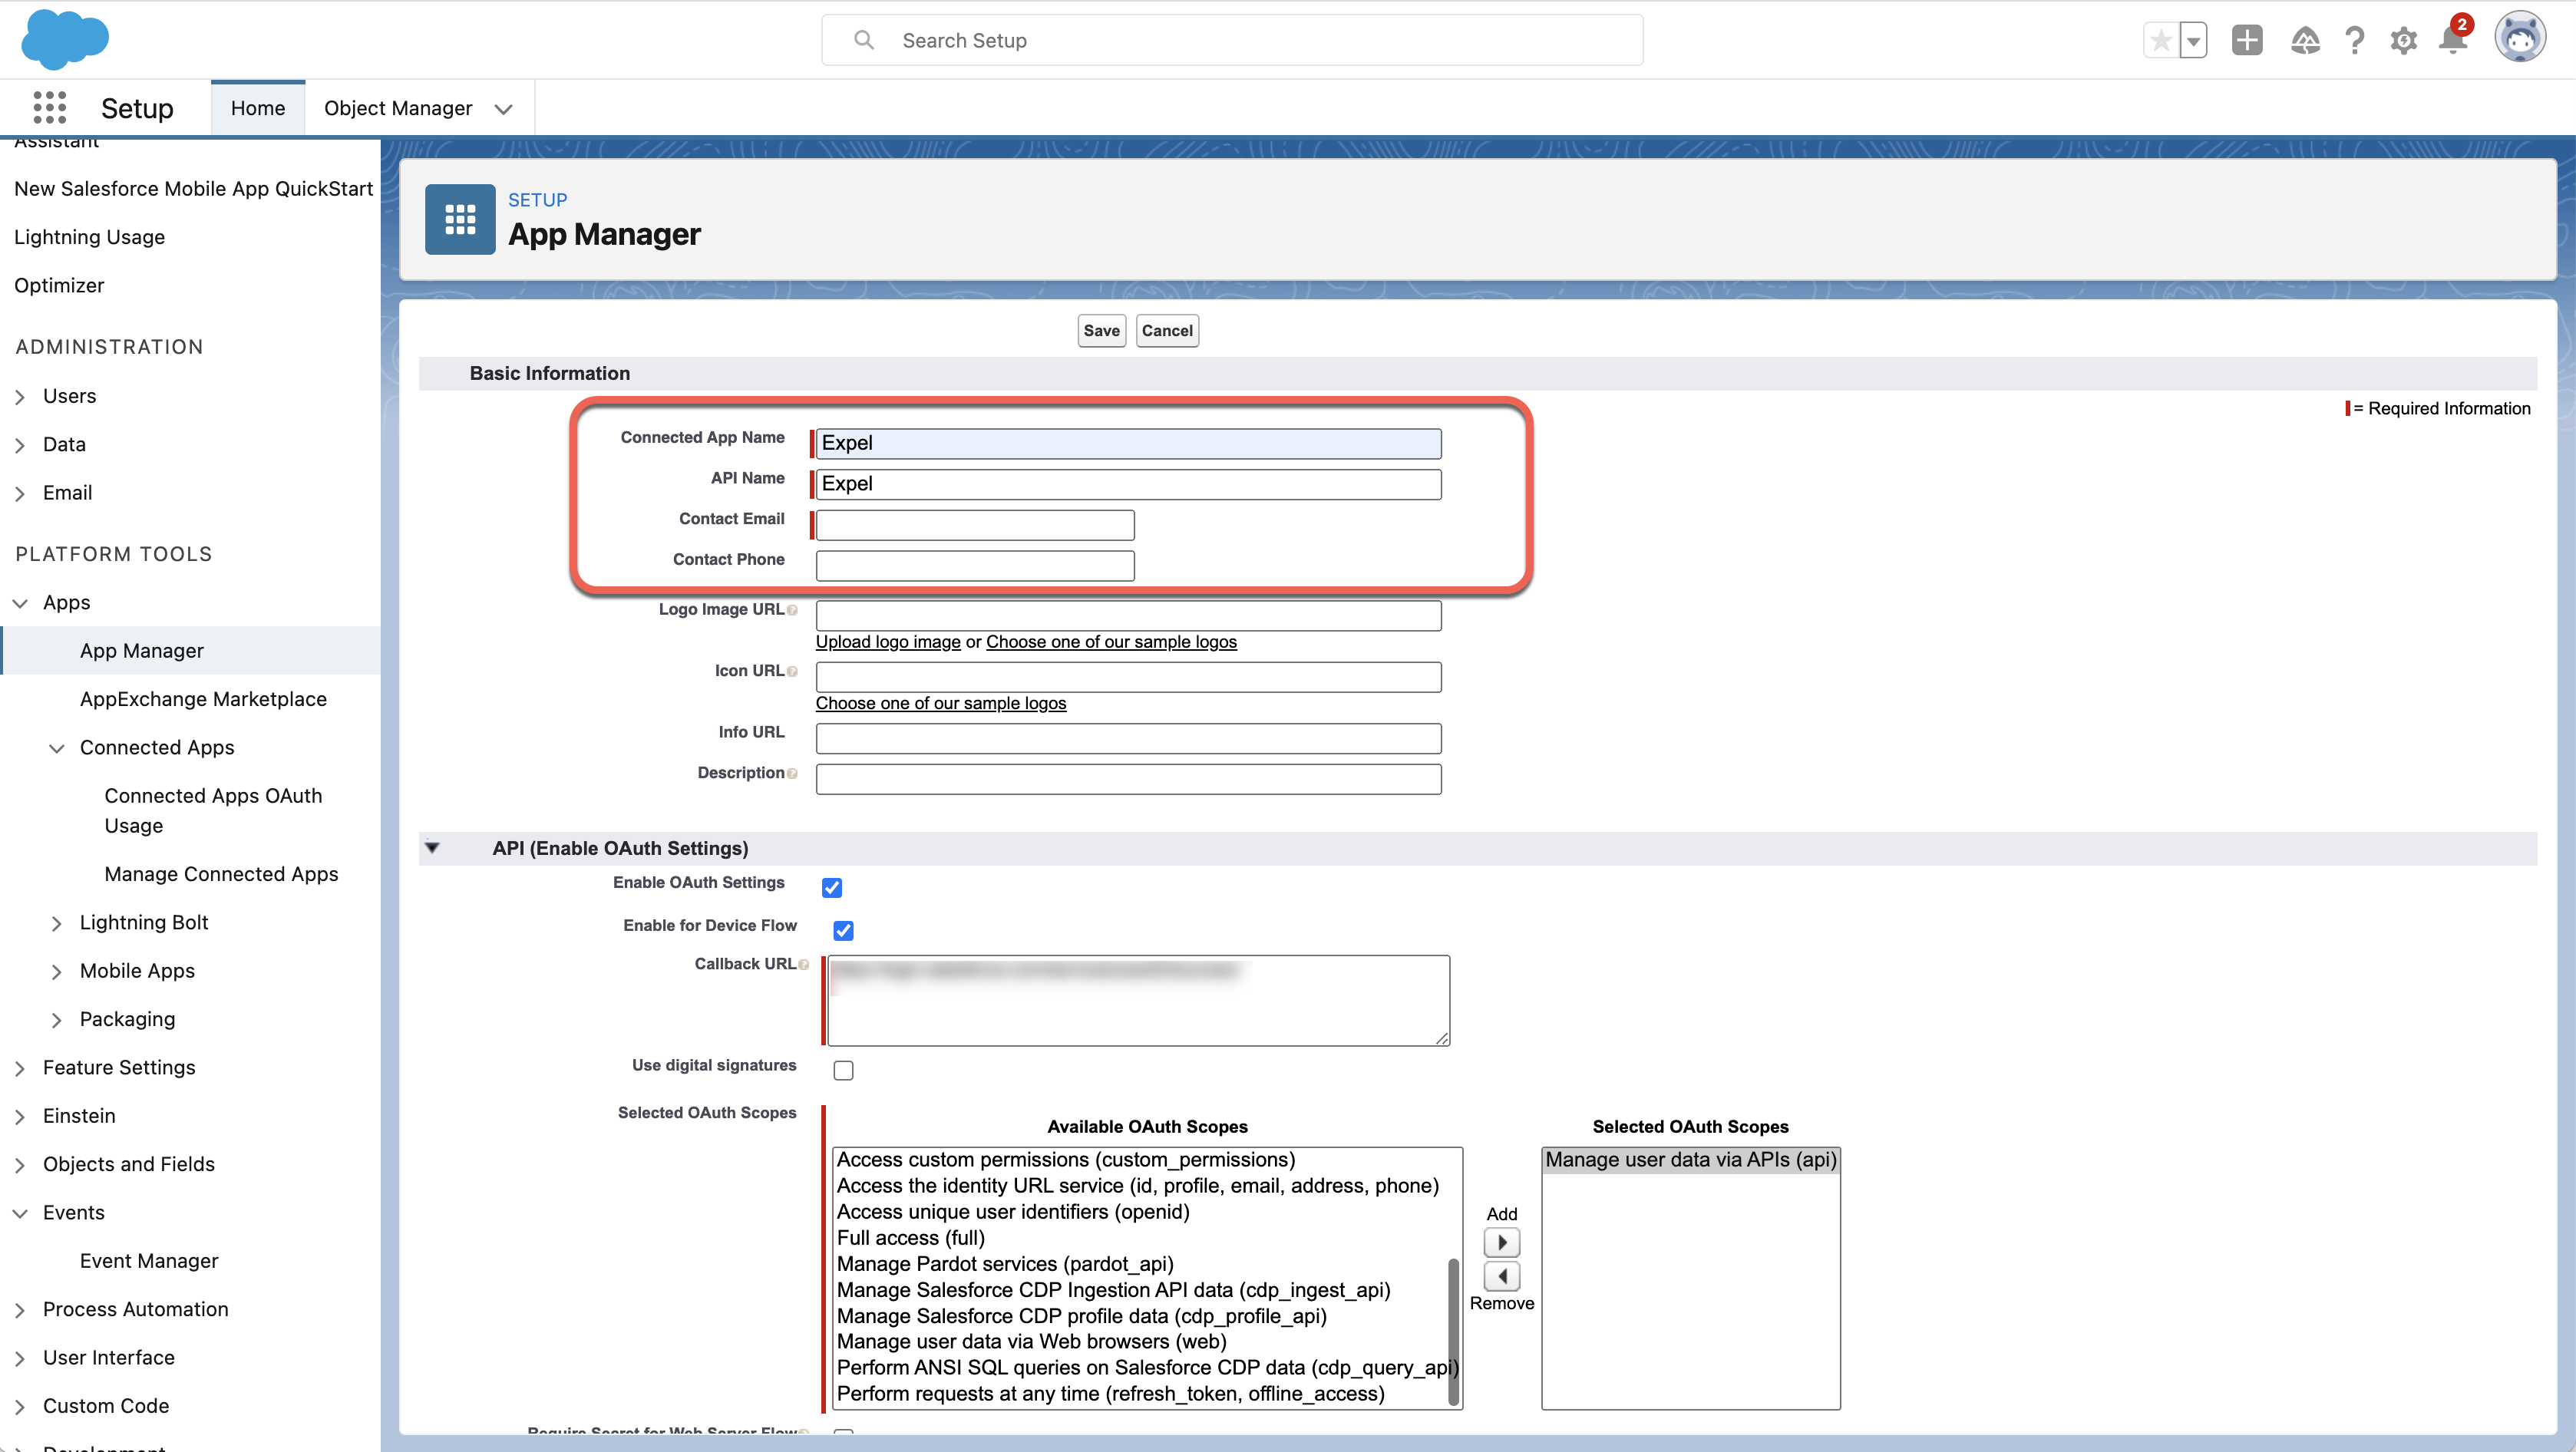The width and height of the screenshot is (2576, 1452).
Task: Expand the Lightning Bolt node
Action: (x=57, y=923)
